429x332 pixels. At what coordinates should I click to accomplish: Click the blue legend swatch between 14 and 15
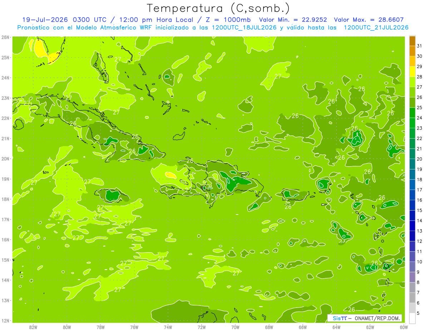(412, 215)
